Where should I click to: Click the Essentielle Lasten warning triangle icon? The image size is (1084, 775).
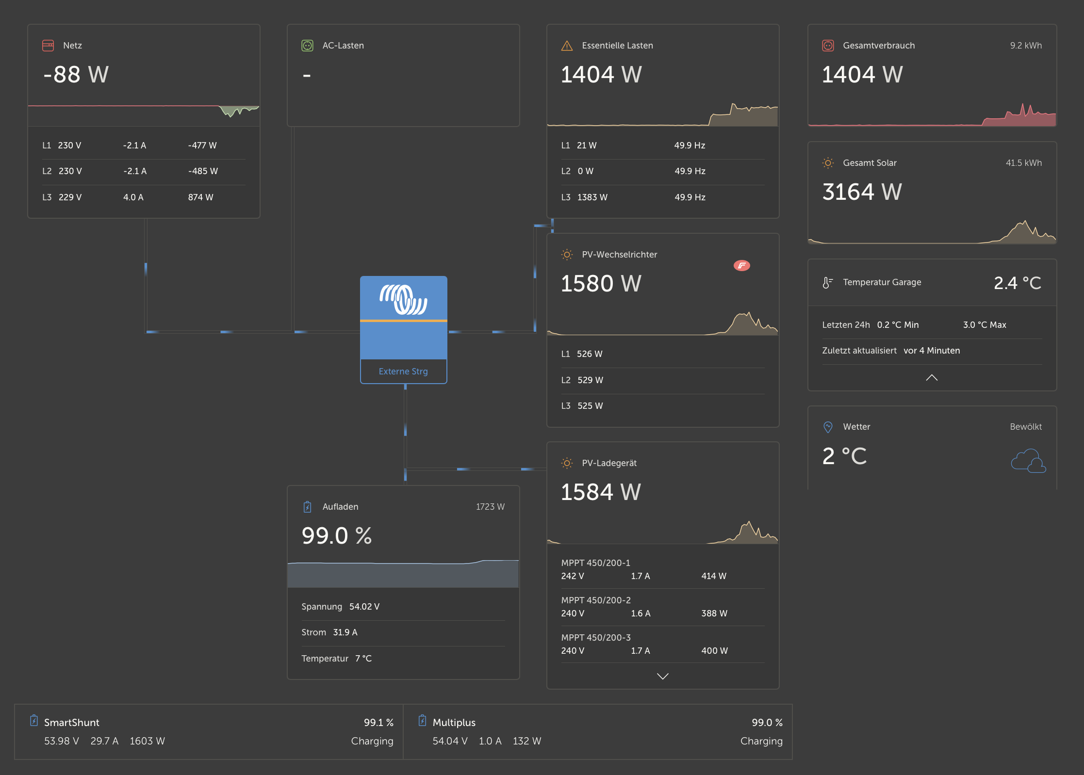coord(567,46)
